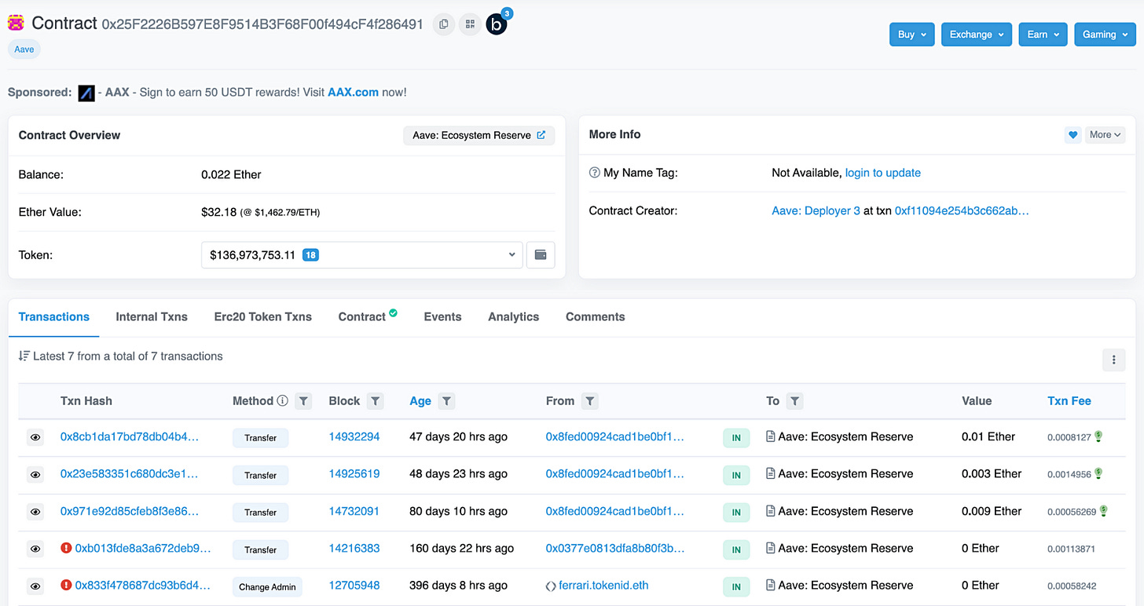
Task: Open the Exchange dropdown button
Action: [x=976, y=34]
